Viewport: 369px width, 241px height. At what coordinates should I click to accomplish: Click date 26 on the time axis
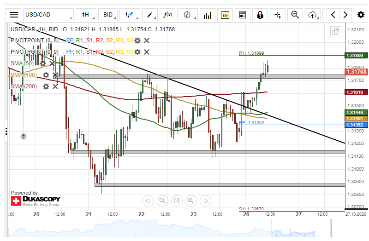pyautogui.click(x=246, y=214)
